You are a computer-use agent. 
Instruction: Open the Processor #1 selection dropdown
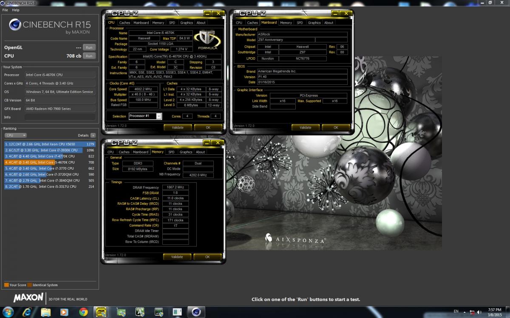click(x=145, y=116)
